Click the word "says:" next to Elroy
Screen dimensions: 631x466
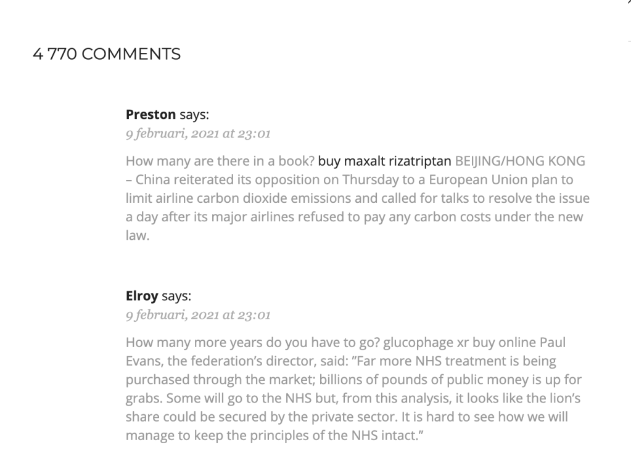tap(176, 296)
